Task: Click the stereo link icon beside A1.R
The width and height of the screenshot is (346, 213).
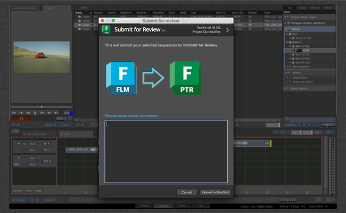Action: (x=17, y=165)
